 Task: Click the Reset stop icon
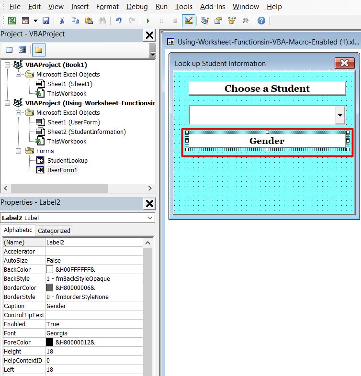coord(175,21)
